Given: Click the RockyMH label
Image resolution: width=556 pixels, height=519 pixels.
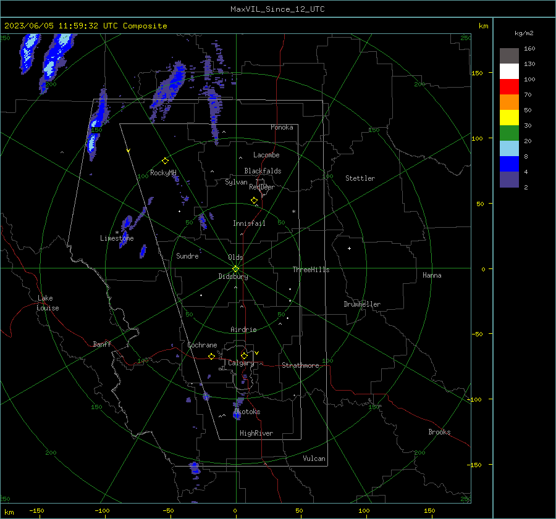Looking at the screenshot, I should [x=163, y=173].
